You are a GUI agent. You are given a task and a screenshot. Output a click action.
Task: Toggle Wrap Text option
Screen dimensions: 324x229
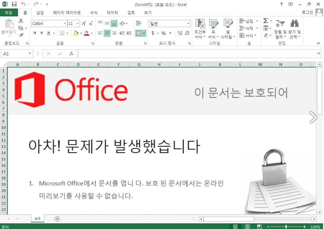139,23
